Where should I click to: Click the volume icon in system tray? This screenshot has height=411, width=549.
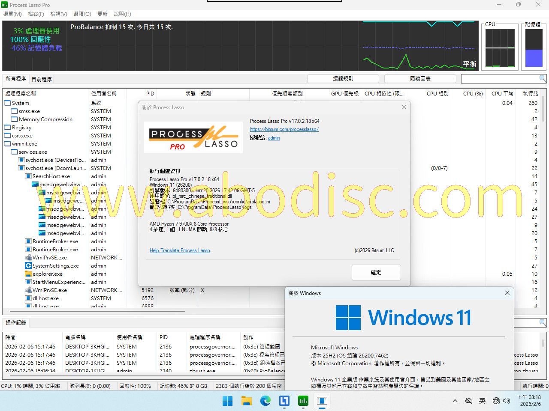coord(507,401)
